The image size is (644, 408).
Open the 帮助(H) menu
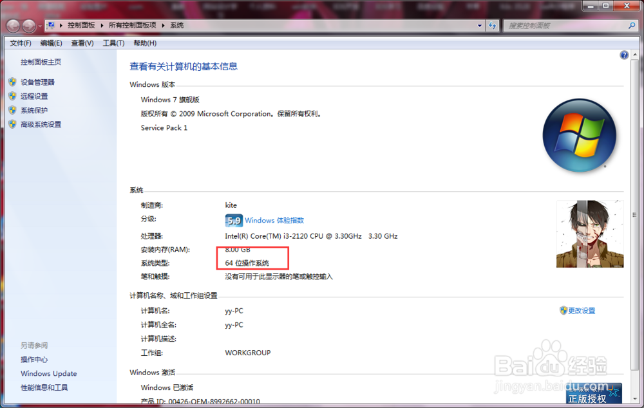144,43
